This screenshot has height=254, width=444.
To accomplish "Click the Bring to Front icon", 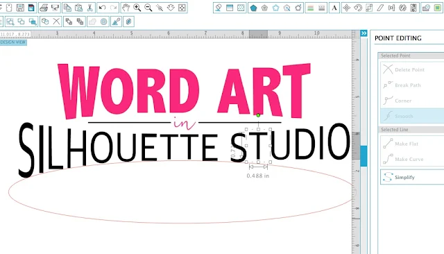I will click(x=69, y=22).
